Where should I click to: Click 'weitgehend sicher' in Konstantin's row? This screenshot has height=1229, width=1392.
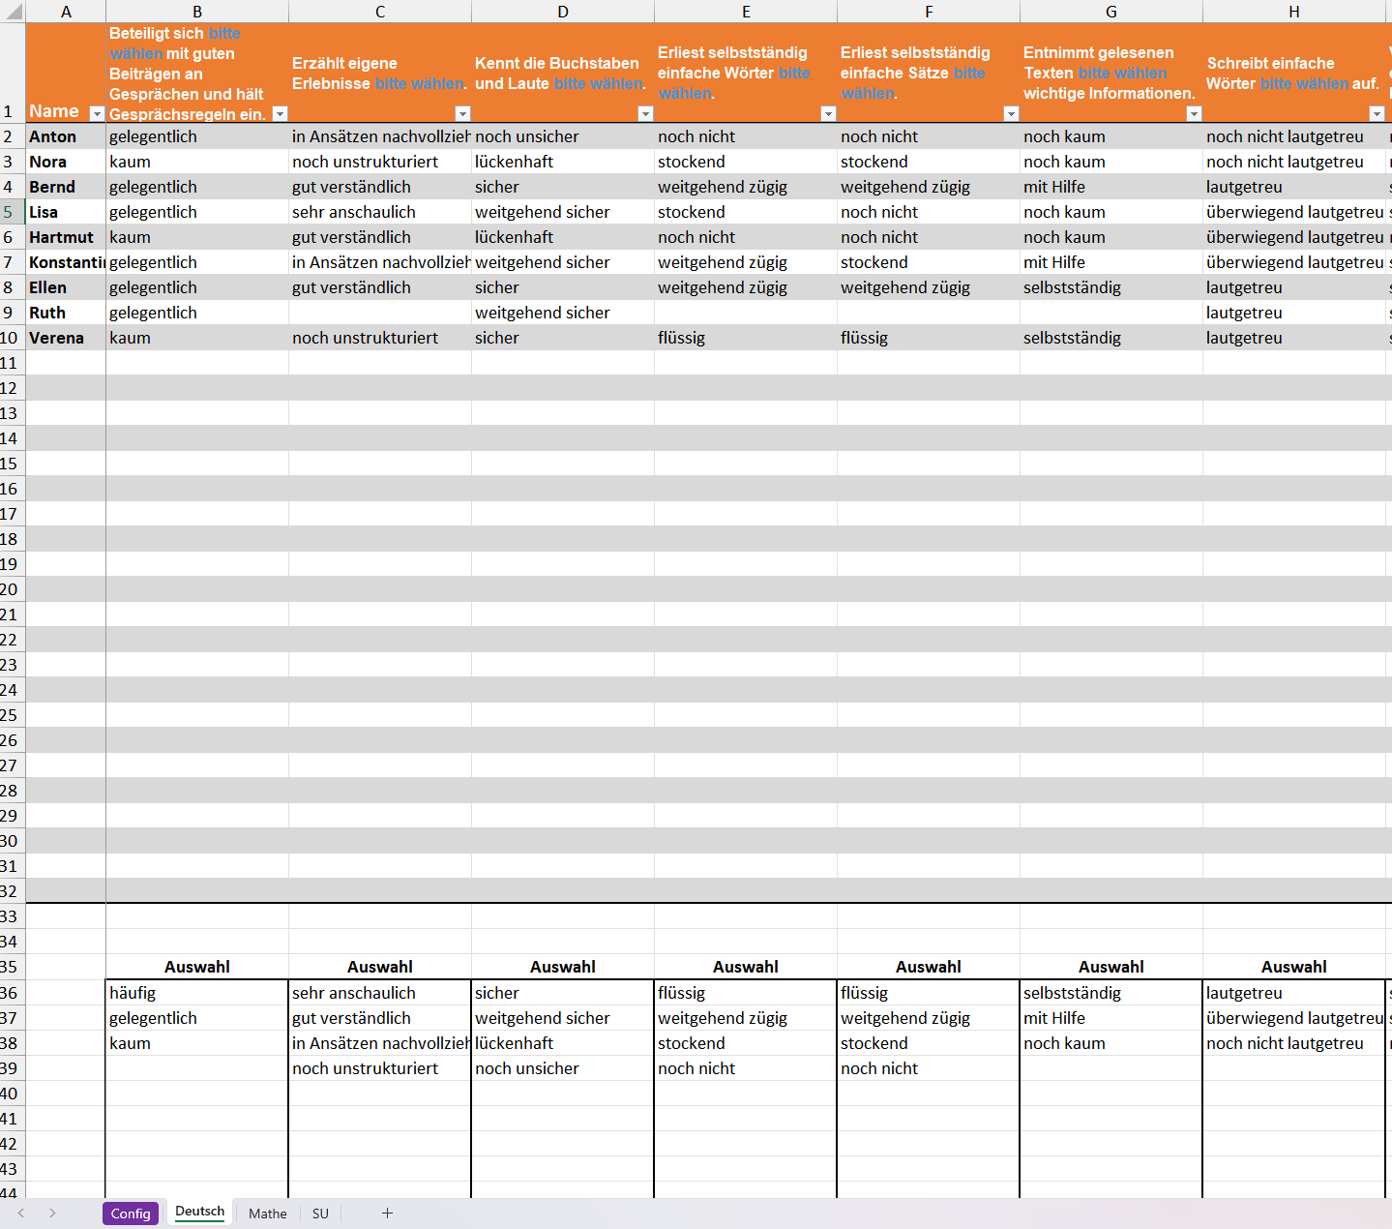click(x=563, y=262)
